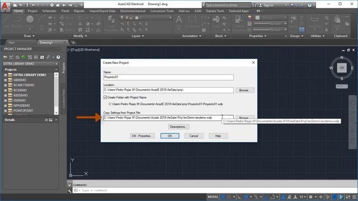Screen dimensions: 358x201
Task: Click the green Refresh icon in Project Manager
Action: point(23,57)
